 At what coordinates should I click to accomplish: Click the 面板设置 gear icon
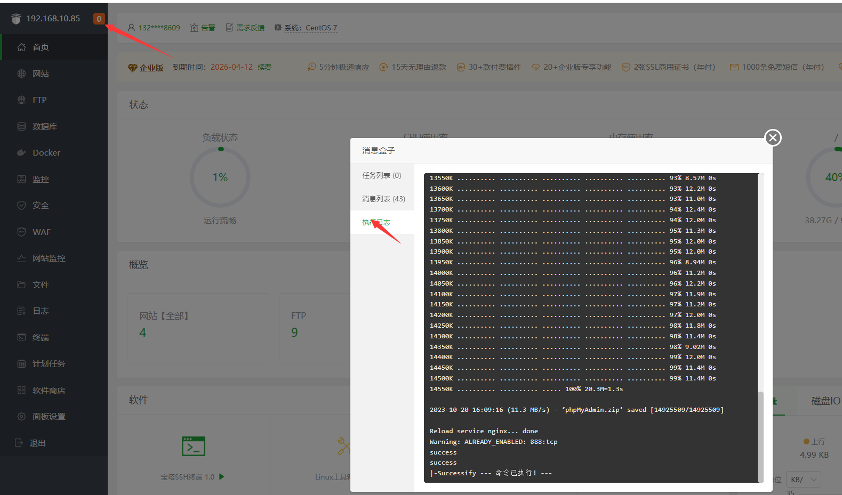click(21, 417)
